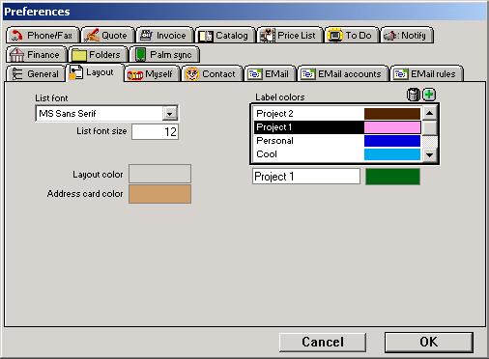Click the Layout color swatch
Viewport: 489px width, 359px height.
point(159,174)
